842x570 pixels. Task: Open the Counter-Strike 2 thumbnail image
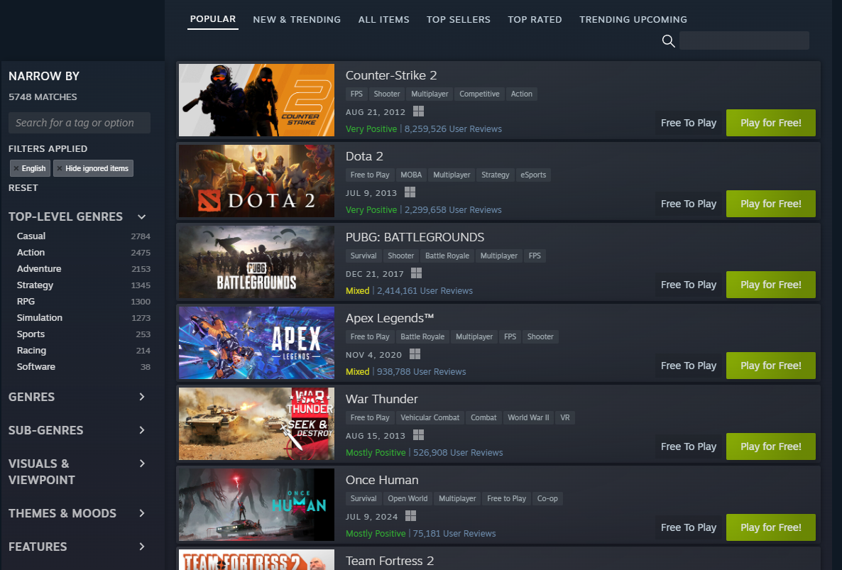[x=257, y=100]
